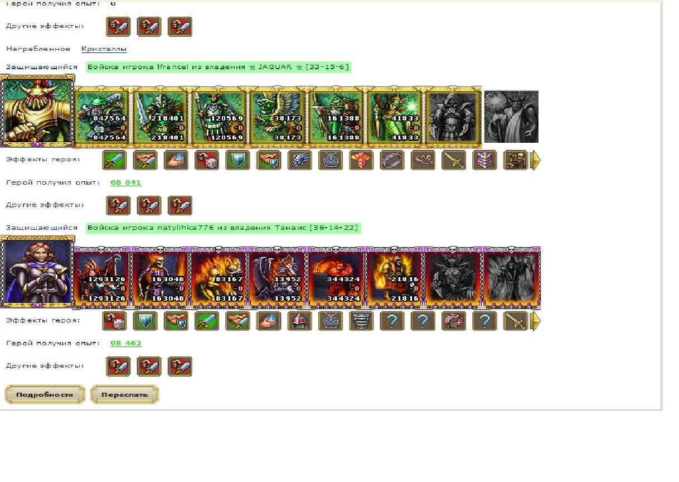
Task: Click the demon unit thumbnail showing 1293126
Action: pos(101,277)
